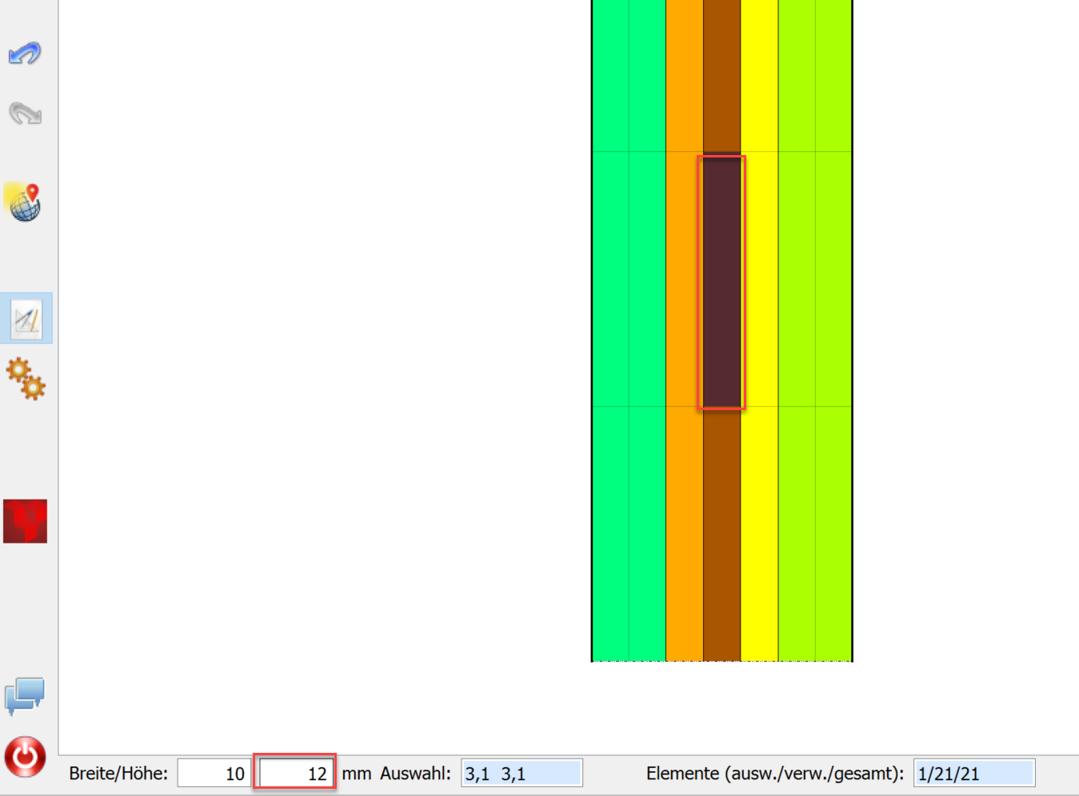1079x796 pixels.
Task: Edit the Breite value of 10
Action: [214, 772]
